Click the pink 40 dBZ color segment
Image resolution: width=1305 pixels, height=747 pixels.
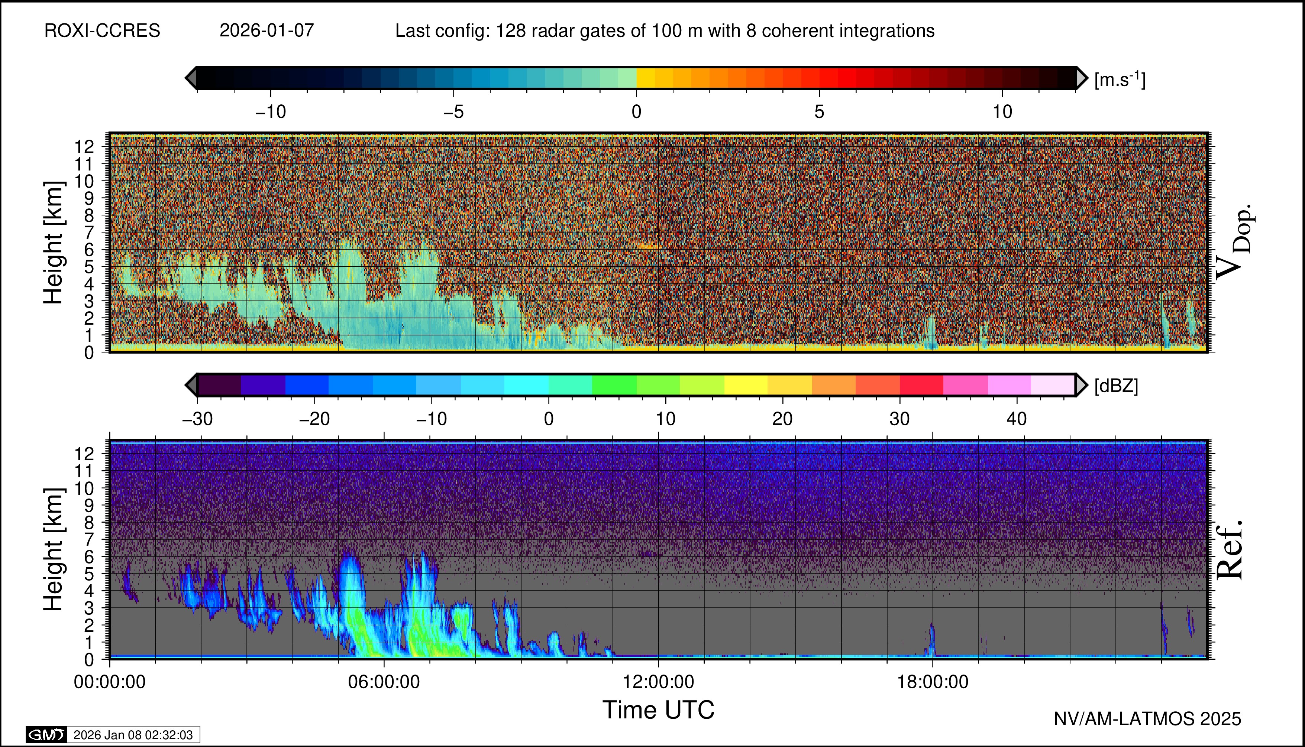point(1009,385)
